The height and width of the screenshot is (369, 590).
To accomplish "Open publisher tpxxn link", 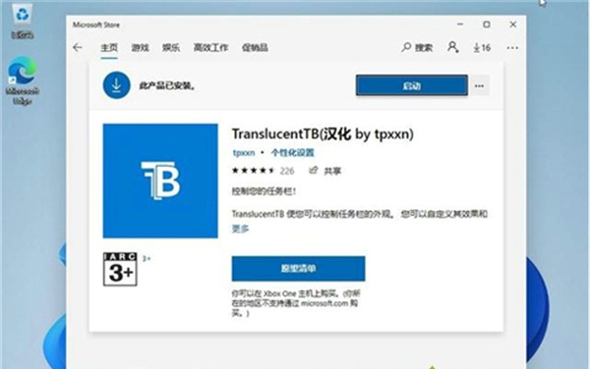I will pos(244,152).
